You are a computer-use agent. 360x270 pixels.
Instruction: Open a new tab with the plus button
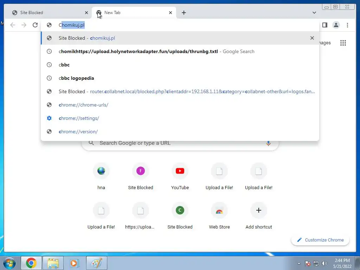pyautogui.click(x=184, y=13)
